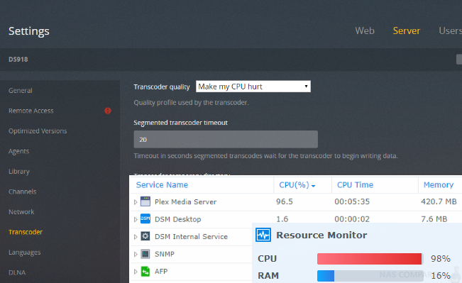The width and height of the screenshot is (462, 283).
Task: Open the Library settings section
Action: (19, 172)
